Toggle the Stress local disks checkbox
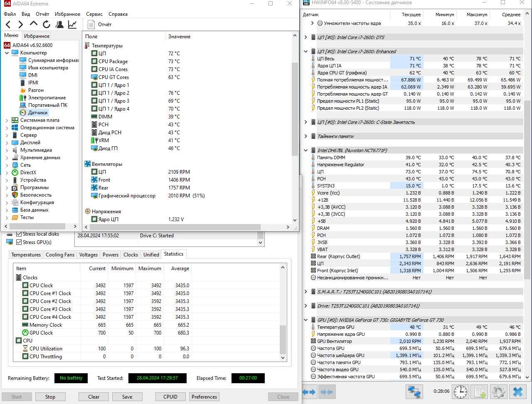The width and height of the screenshot is (532, 404). [x=19, y=234]
